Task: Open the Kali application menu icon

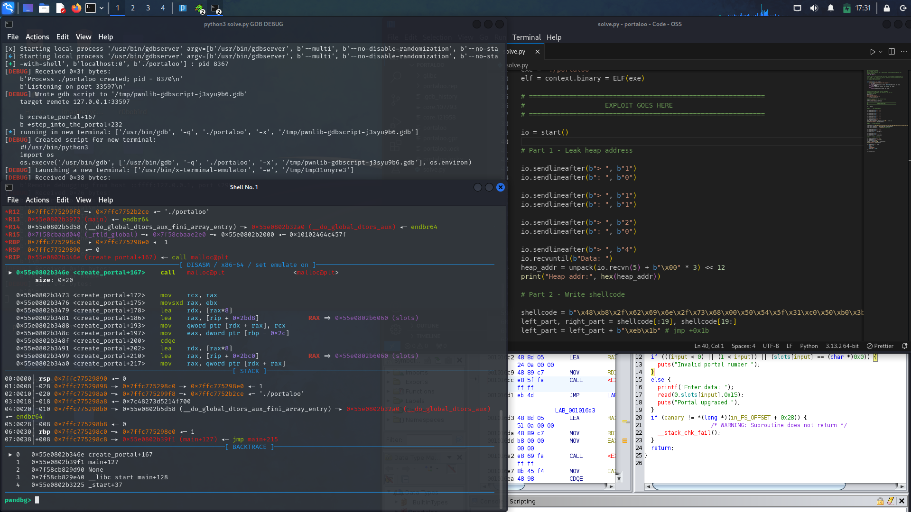Action: [8, 8]
